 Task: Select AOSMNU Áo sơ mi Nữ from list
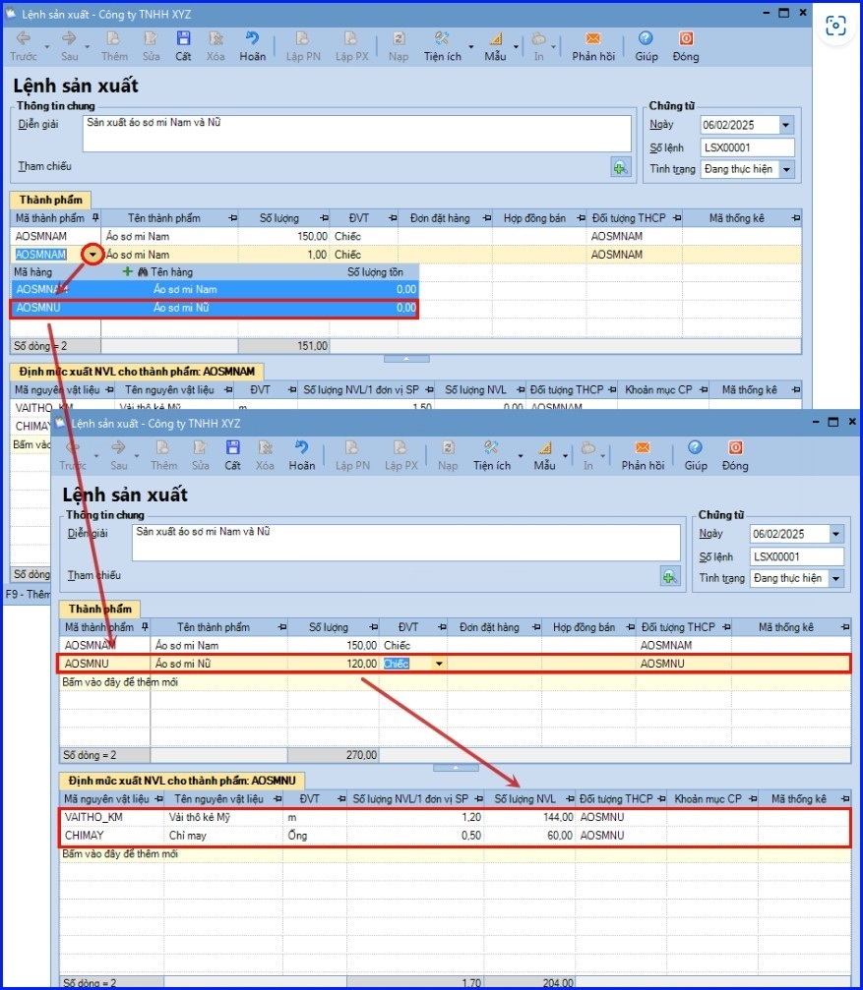pyautogui.click(x=215, y=308)
